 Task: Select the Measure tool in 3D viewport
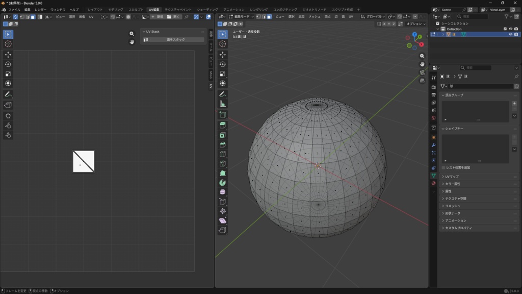click(223, 104)
